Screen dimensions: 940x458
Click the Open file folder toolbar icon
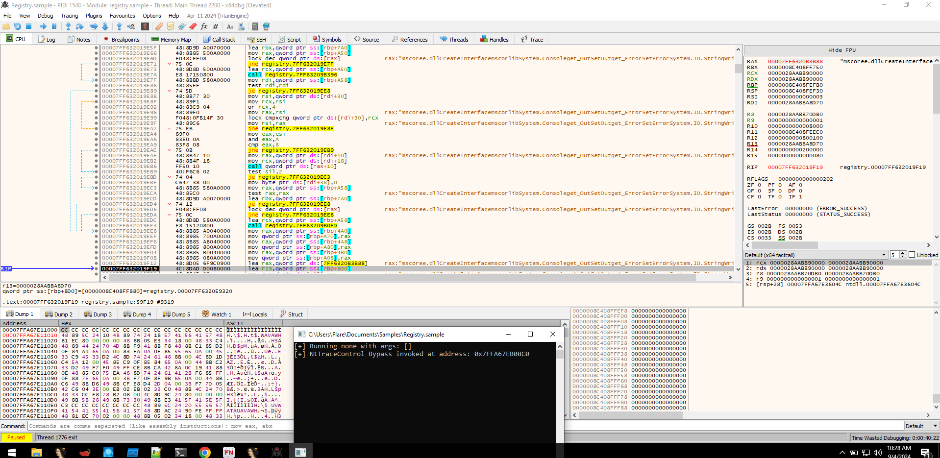(6, 26)
